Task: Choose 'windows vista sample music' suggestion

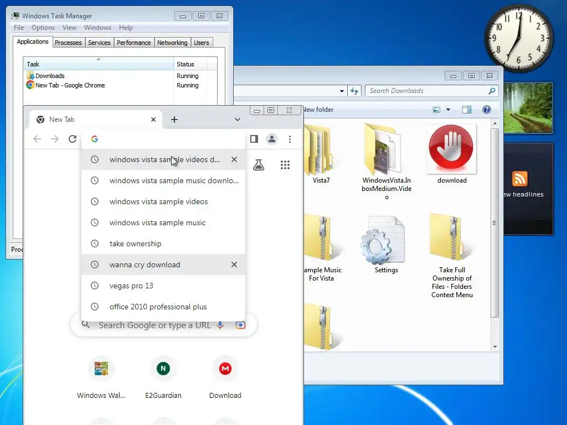Action: point(163,222)
